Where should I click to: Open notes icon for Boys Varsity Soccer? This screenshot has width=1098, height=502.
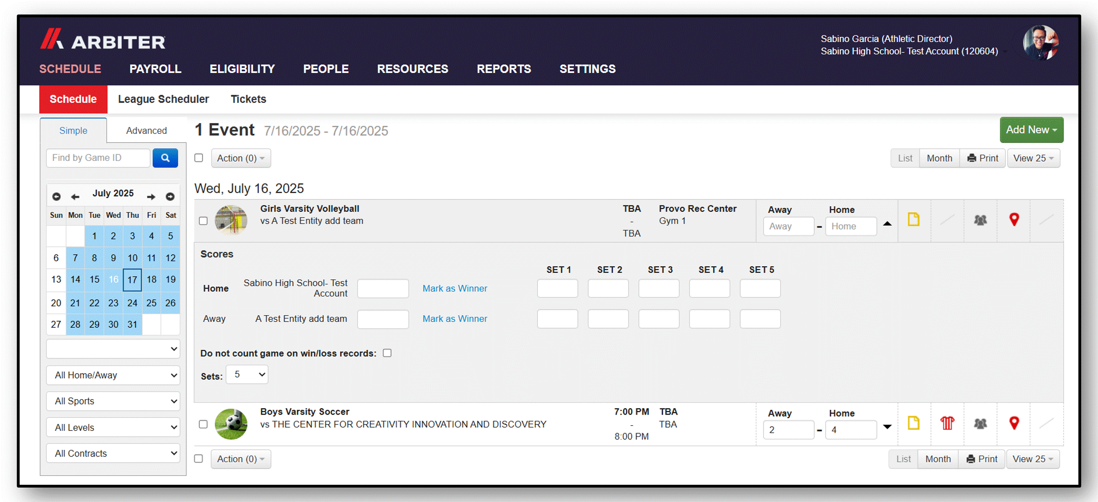[x=914, y=423]
